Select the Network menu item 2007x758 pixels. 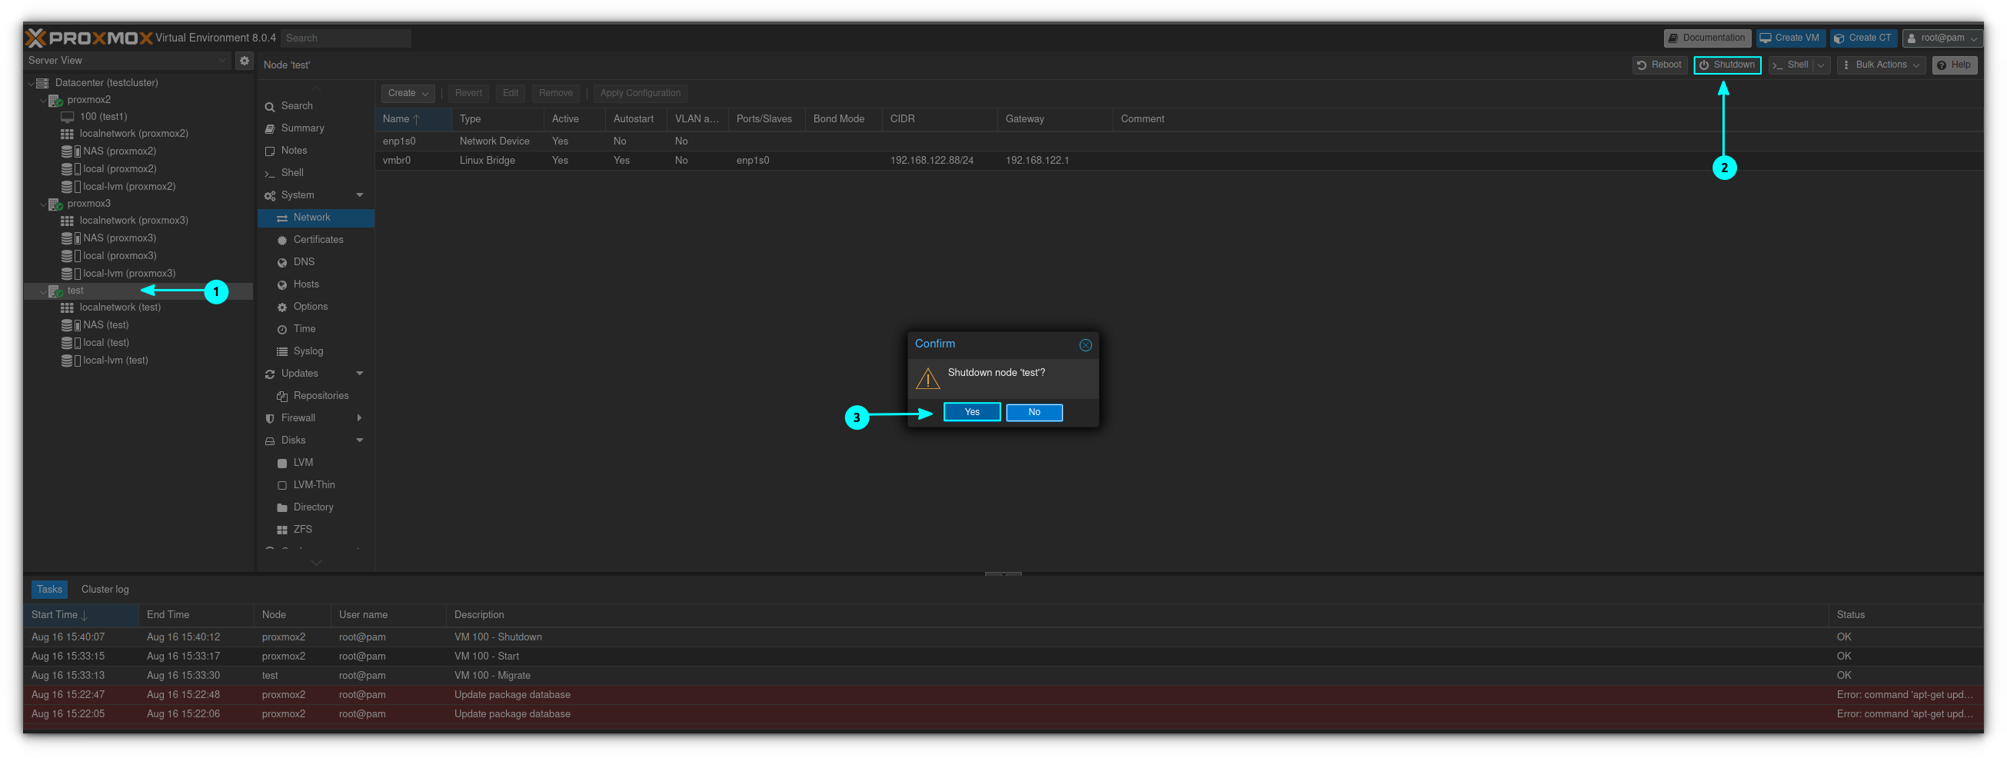315,218
